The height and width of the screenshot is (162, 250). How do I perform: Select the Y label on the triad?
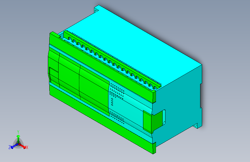click(x=18, y=132)
